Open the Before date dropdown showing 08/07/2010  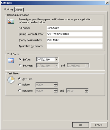click(x=56, y=59)
